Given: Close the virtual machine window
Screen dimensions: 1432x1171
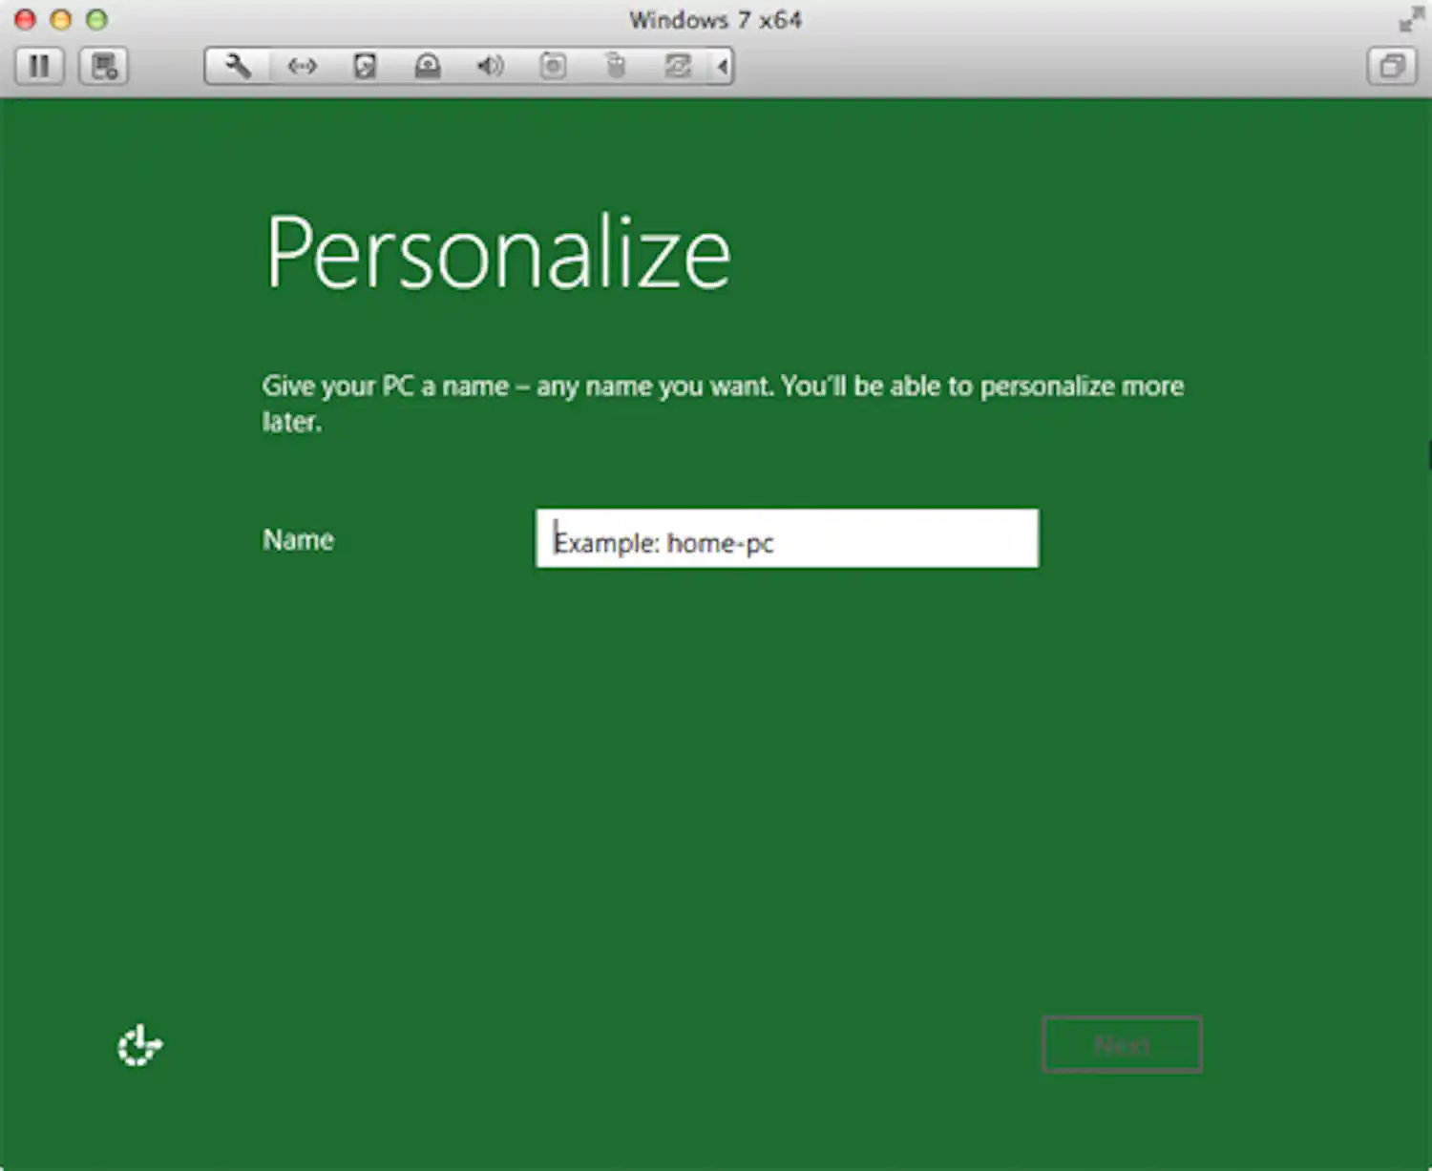Looking at the screenshot, I should tap(24, 19).
